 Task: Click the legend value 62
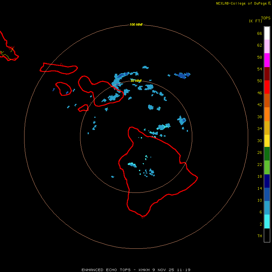point(260,45)
